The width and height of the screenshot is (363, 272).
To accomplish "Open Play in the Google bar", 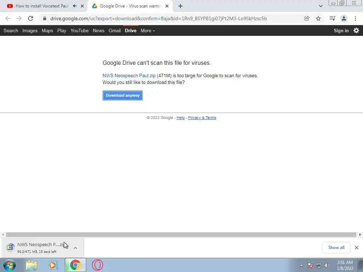I will [62, 30].
